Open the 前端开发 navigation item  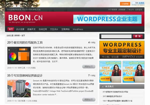coord(31,29)
